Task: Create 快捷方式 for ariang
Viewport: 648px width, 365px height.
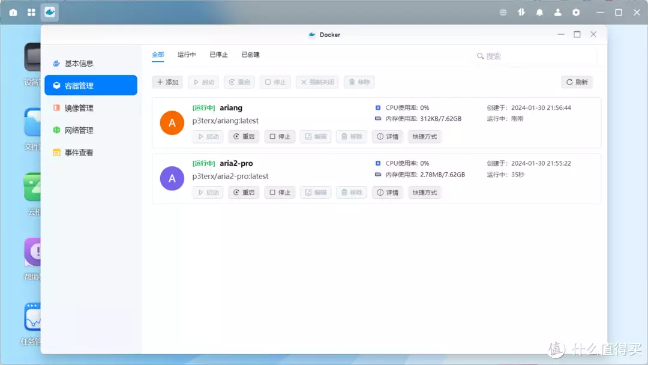Action: 424,136
